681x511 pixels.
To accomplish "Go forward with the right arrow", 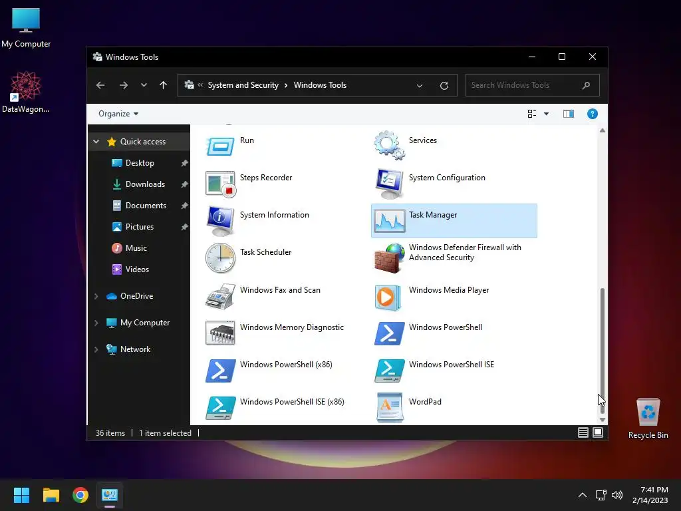I will [124, 85].
